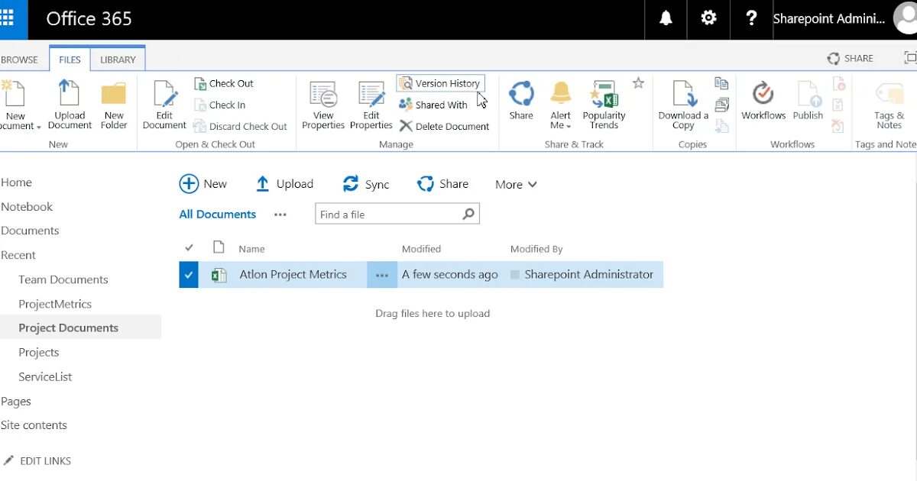
Task: Click the file type column header icon
Action: pos(219,247)
